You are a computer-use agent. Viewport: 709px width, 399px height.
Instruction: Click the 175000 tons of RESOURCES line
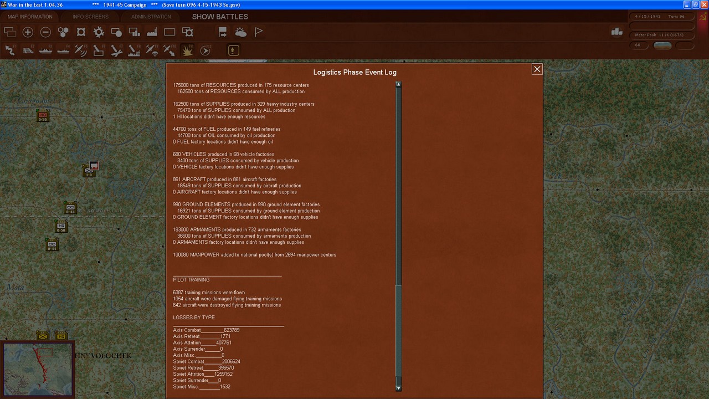point(241,85)
